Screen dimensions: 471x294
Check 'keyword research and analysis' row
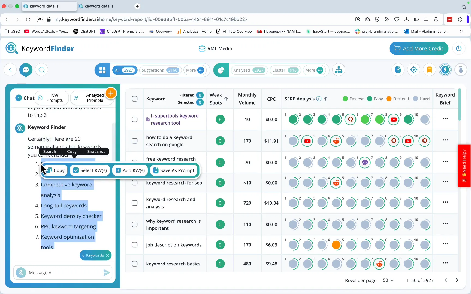pyautogui.click(x=135, y=203)
